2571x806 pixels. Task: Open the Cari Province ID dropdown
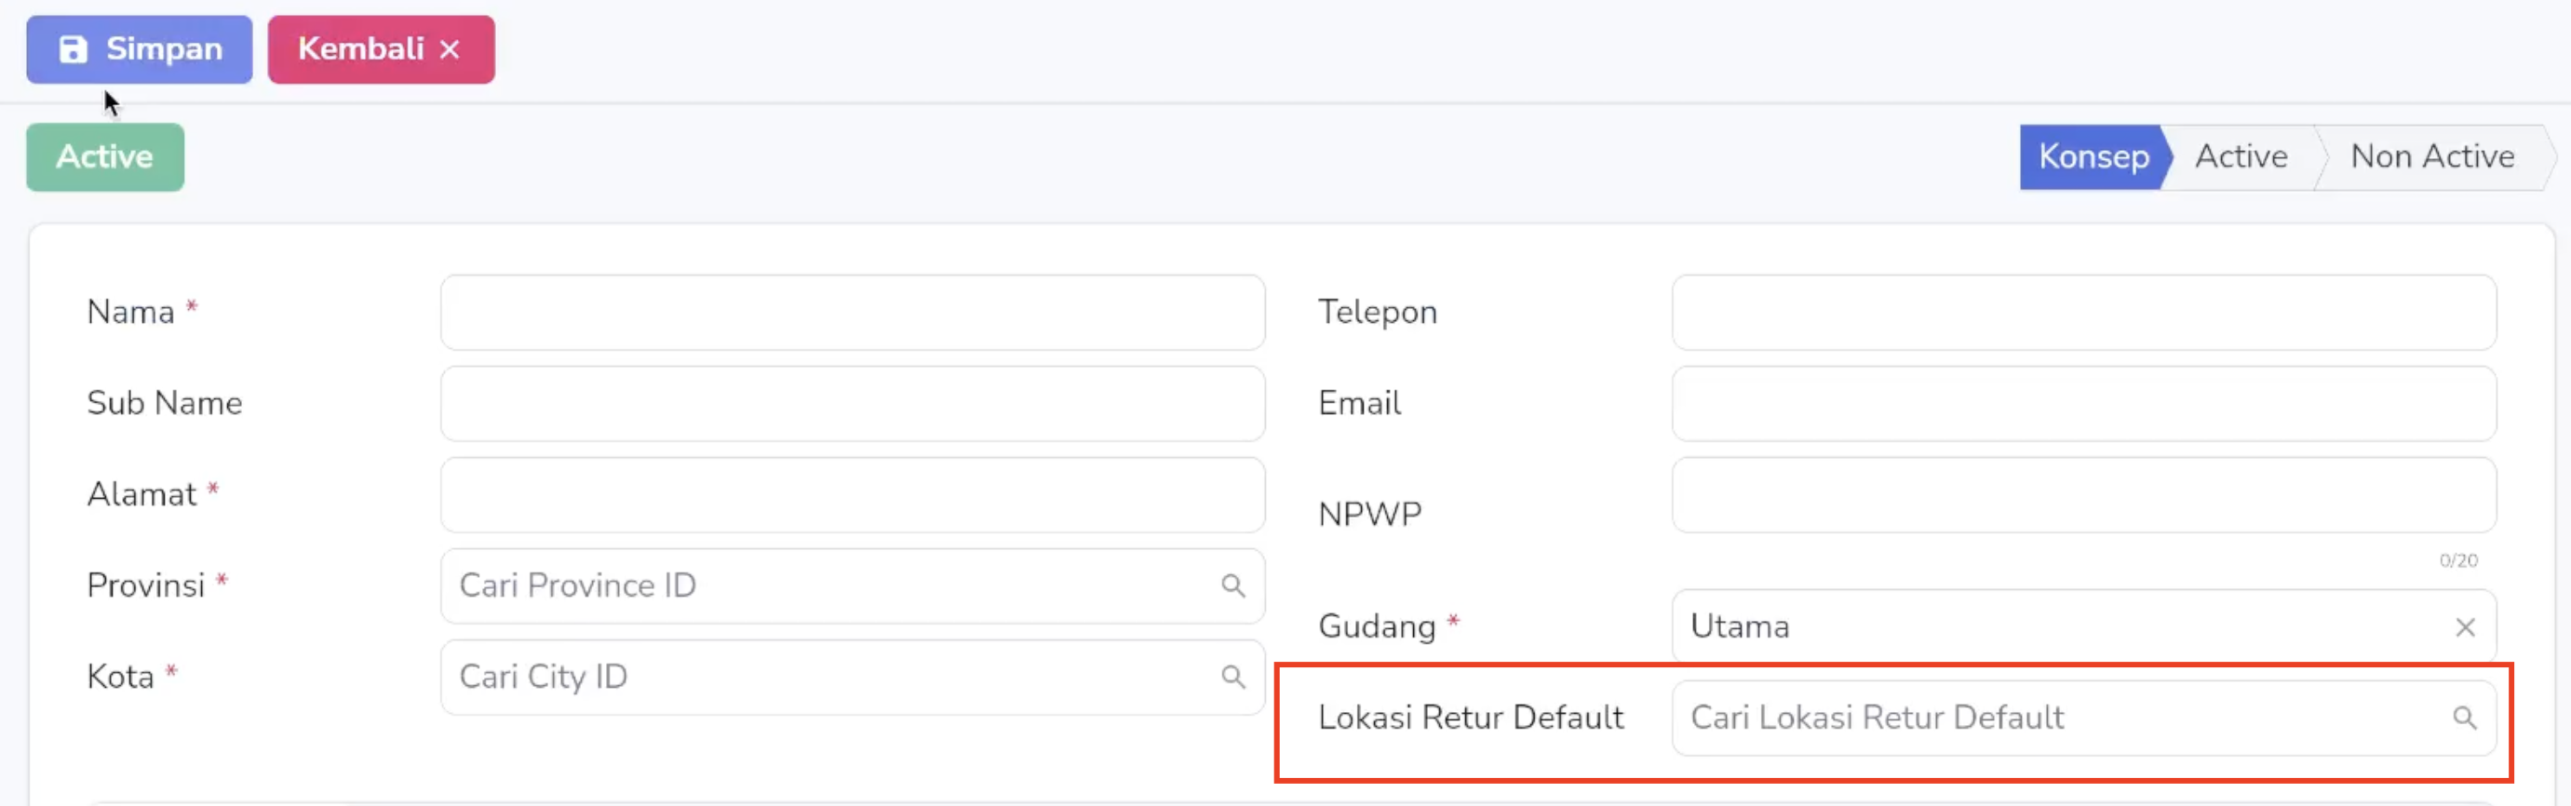point(853,585)
